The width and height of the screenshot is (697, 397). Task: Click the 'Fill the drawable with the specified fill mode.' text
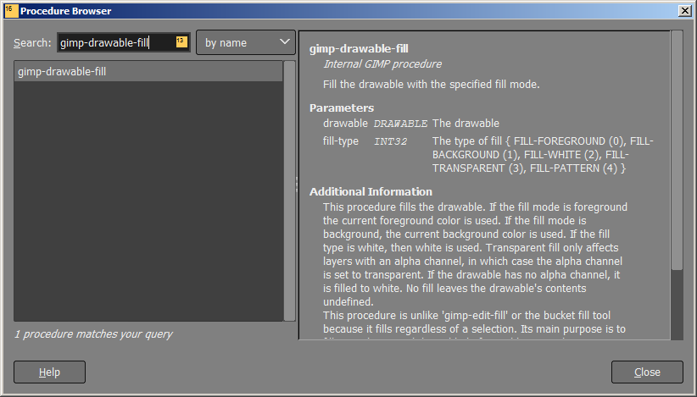click(x=432, y=85)
